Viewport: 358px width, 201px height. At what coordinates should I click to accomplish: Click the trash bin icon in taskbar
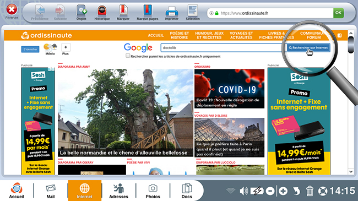click(310, 191)
